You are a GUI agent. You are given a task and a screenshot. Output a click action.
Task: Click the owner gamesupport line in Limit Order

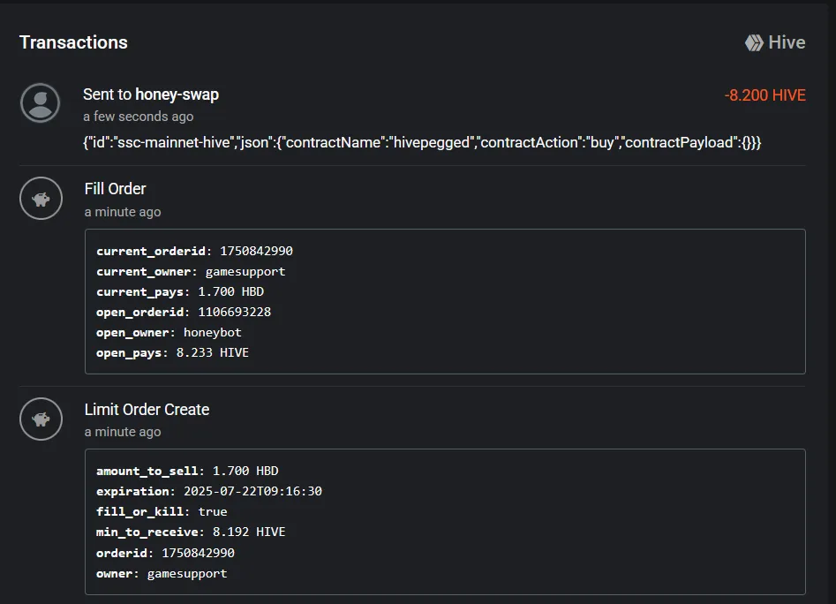(x=162, y=574)
